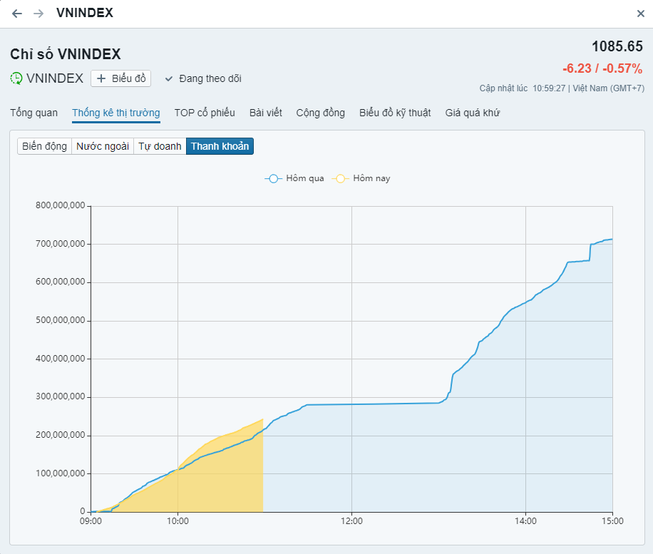This screenshot has width=653, height=554.
Task: Choose the Tự doanh segment button
Action: pyautogui.click(x=160, y=146)
